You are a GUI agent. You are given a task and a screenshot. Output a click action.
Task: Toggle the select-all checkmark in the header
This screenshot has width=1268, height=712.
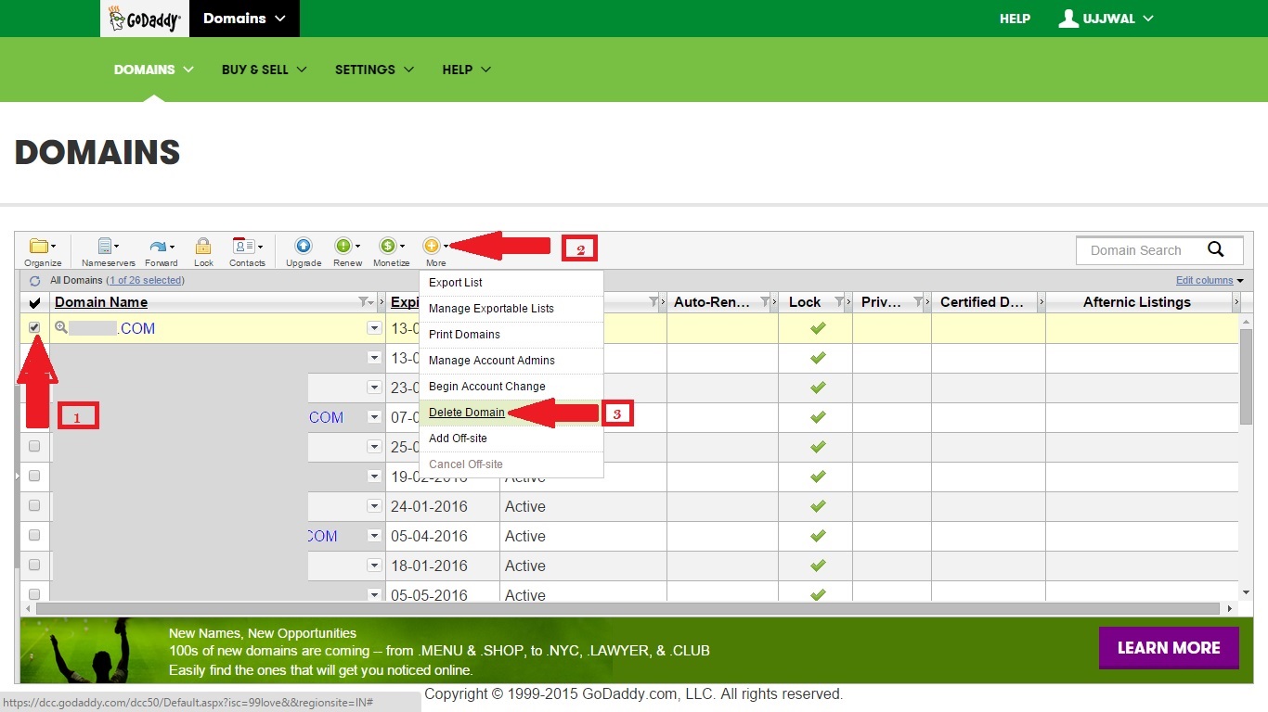pyautogui.click(x=35, y=302)
